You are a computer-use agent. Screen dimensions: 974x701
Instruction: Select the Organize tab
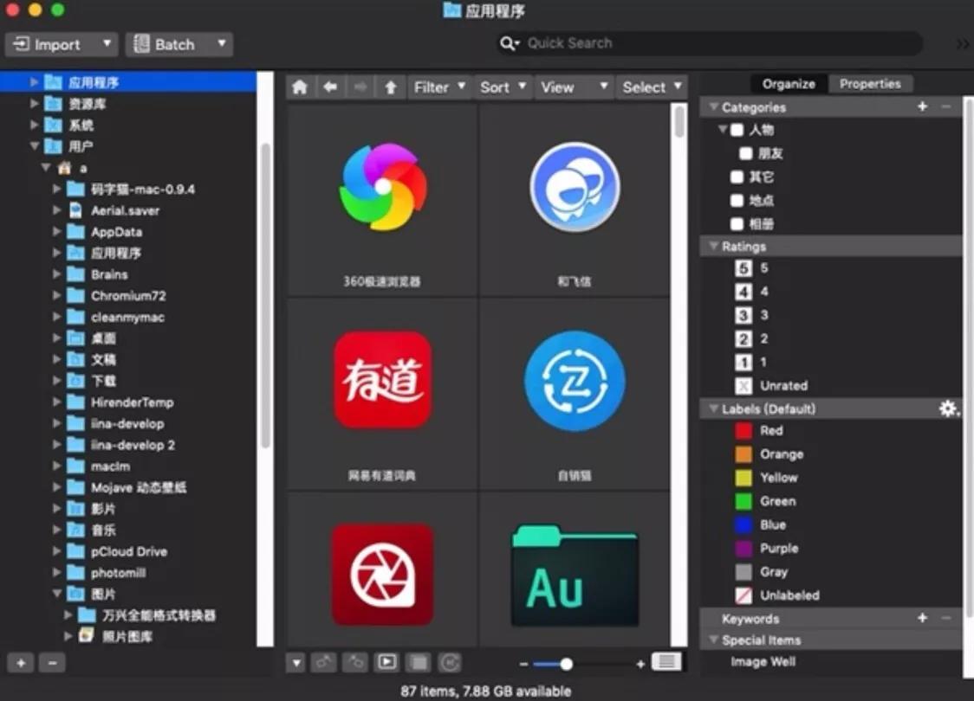coord(788,83)
